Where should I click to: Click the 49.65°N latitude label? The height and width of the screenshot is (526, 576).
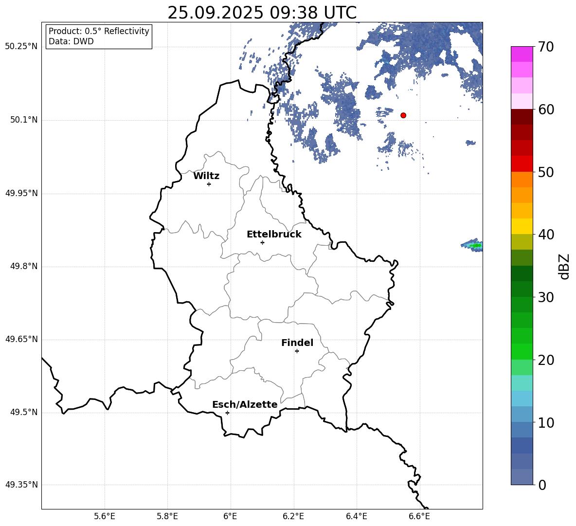pos(21,339)
